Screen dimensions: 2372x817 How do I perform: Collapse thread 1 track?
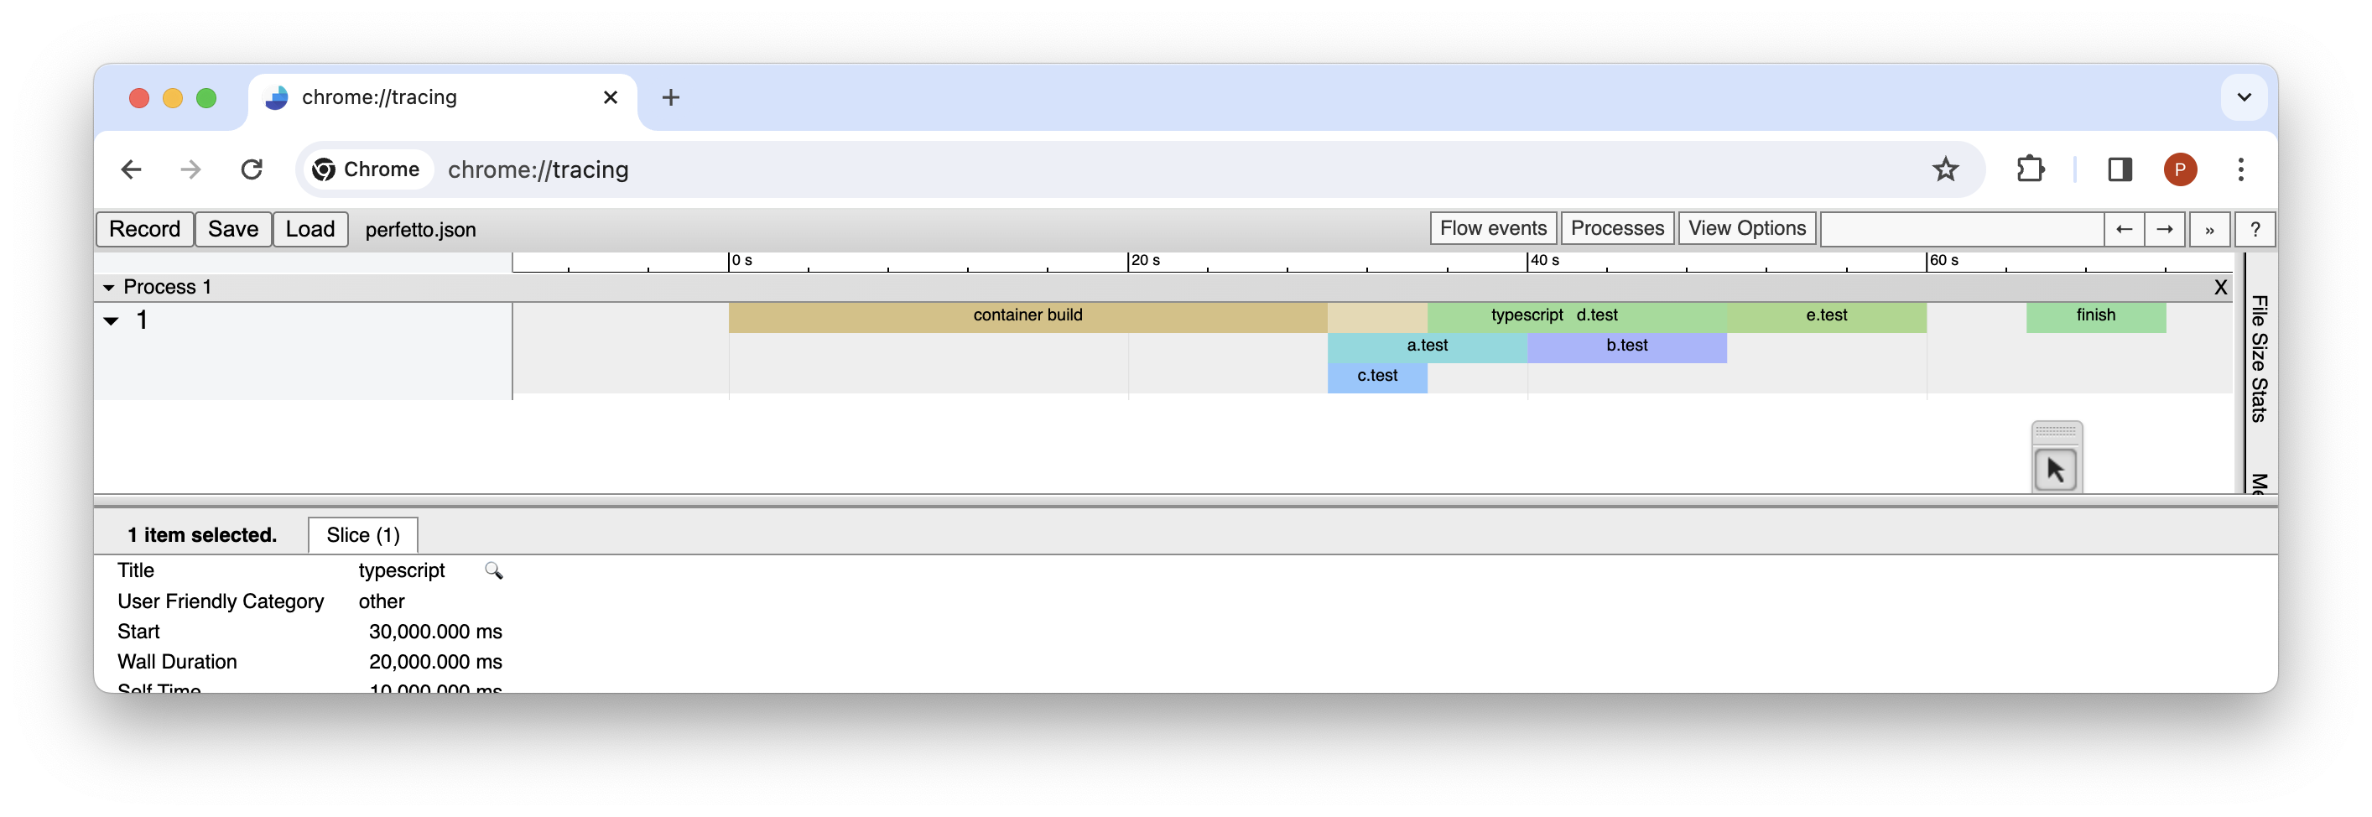[x=112, y=320]
